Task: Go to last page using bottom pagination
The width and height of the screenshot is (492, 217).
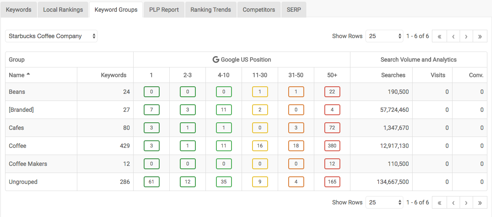Action: coord(480,202)
